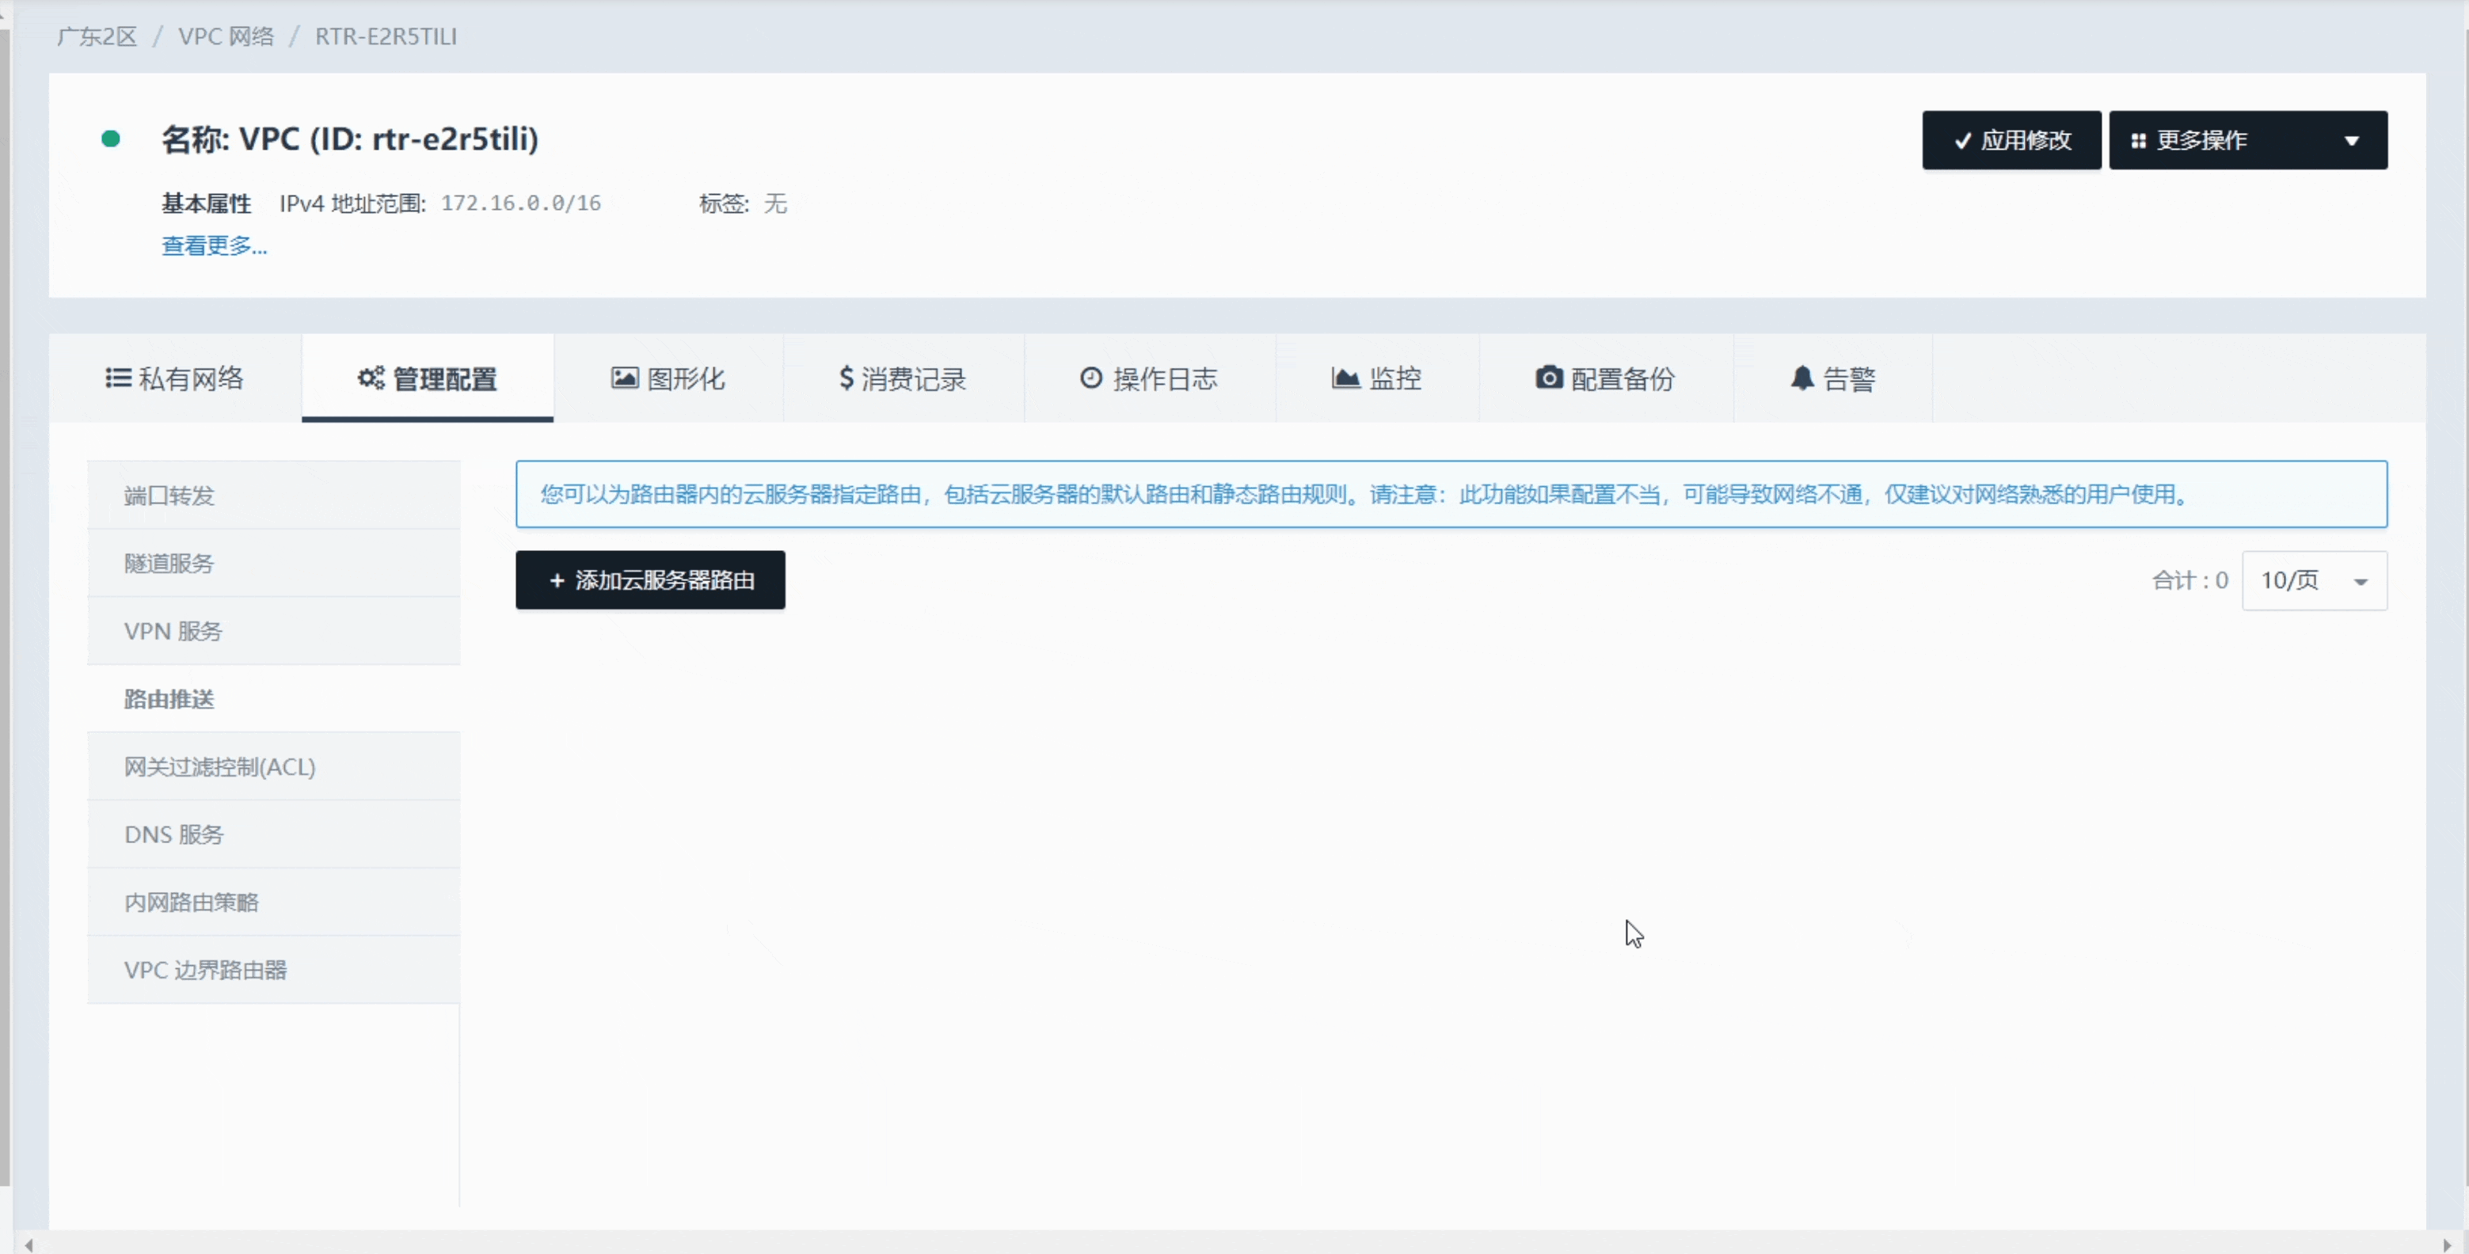Open the 10/页 page size selector

[2315, 579]
